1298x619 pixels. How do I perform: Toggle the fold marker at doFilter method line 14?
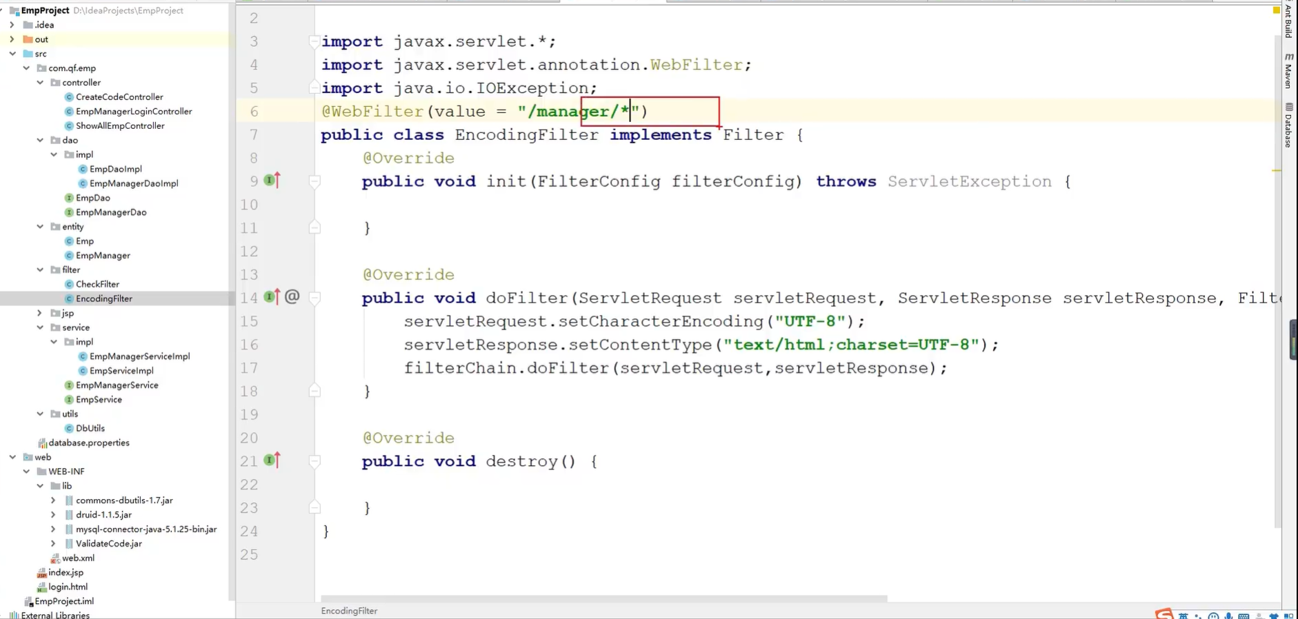coord(314,298)
